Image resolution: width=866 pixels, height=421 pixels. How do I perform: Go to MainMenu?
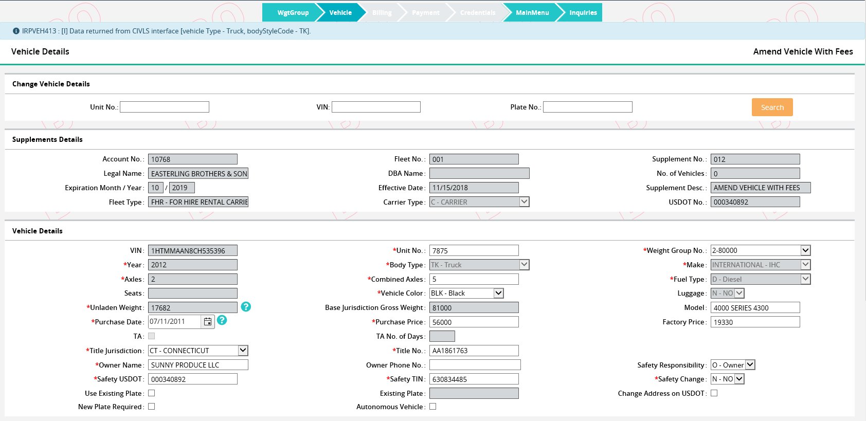[x=532, y=12]
